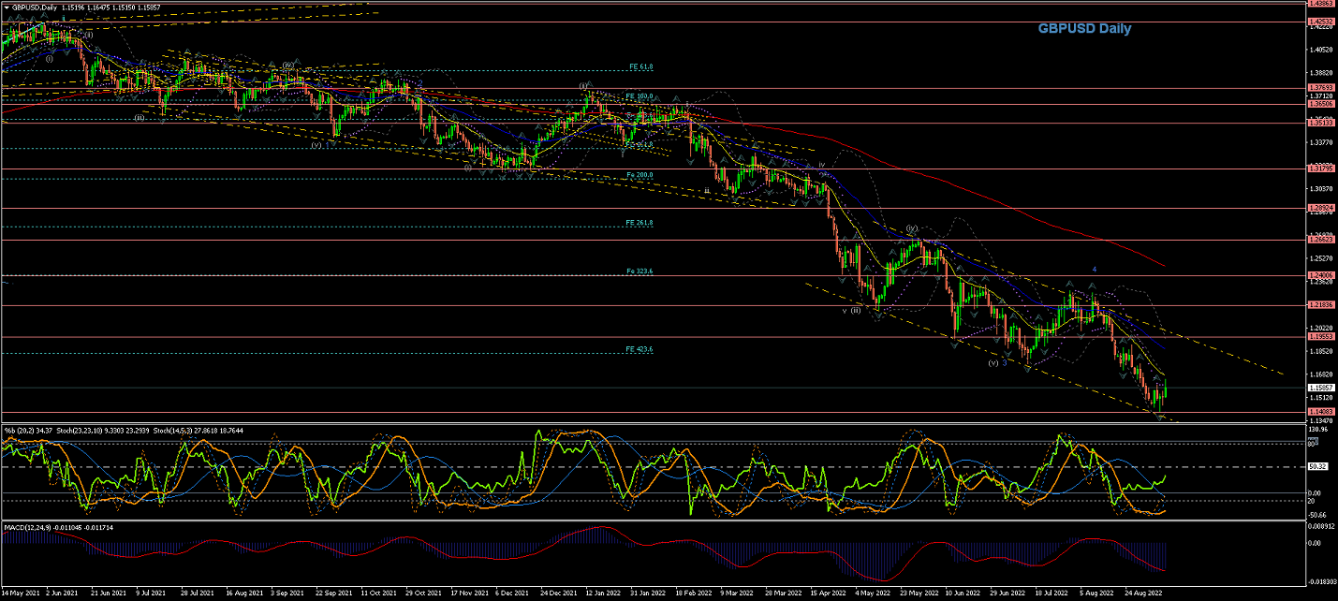This screenshot has height=601, width=1338.
Task: Click the FE 261.8 Fibonacci level label
Action: pyautogui.click(x=640, y=223)
